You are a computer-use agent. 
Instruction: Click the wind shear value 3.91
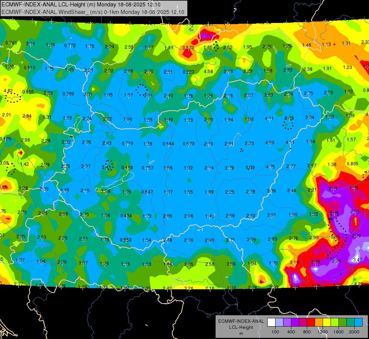pos(271,215)
